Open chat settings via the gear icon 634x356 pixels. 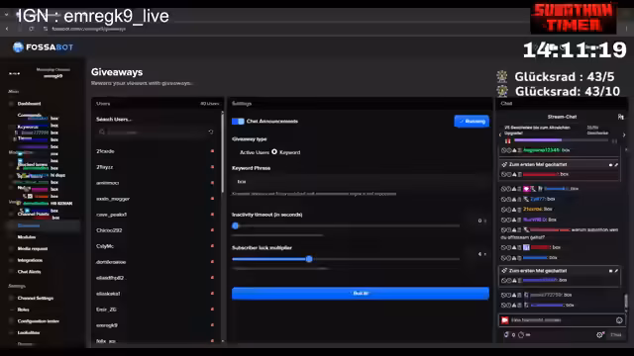tap(600, 334)
